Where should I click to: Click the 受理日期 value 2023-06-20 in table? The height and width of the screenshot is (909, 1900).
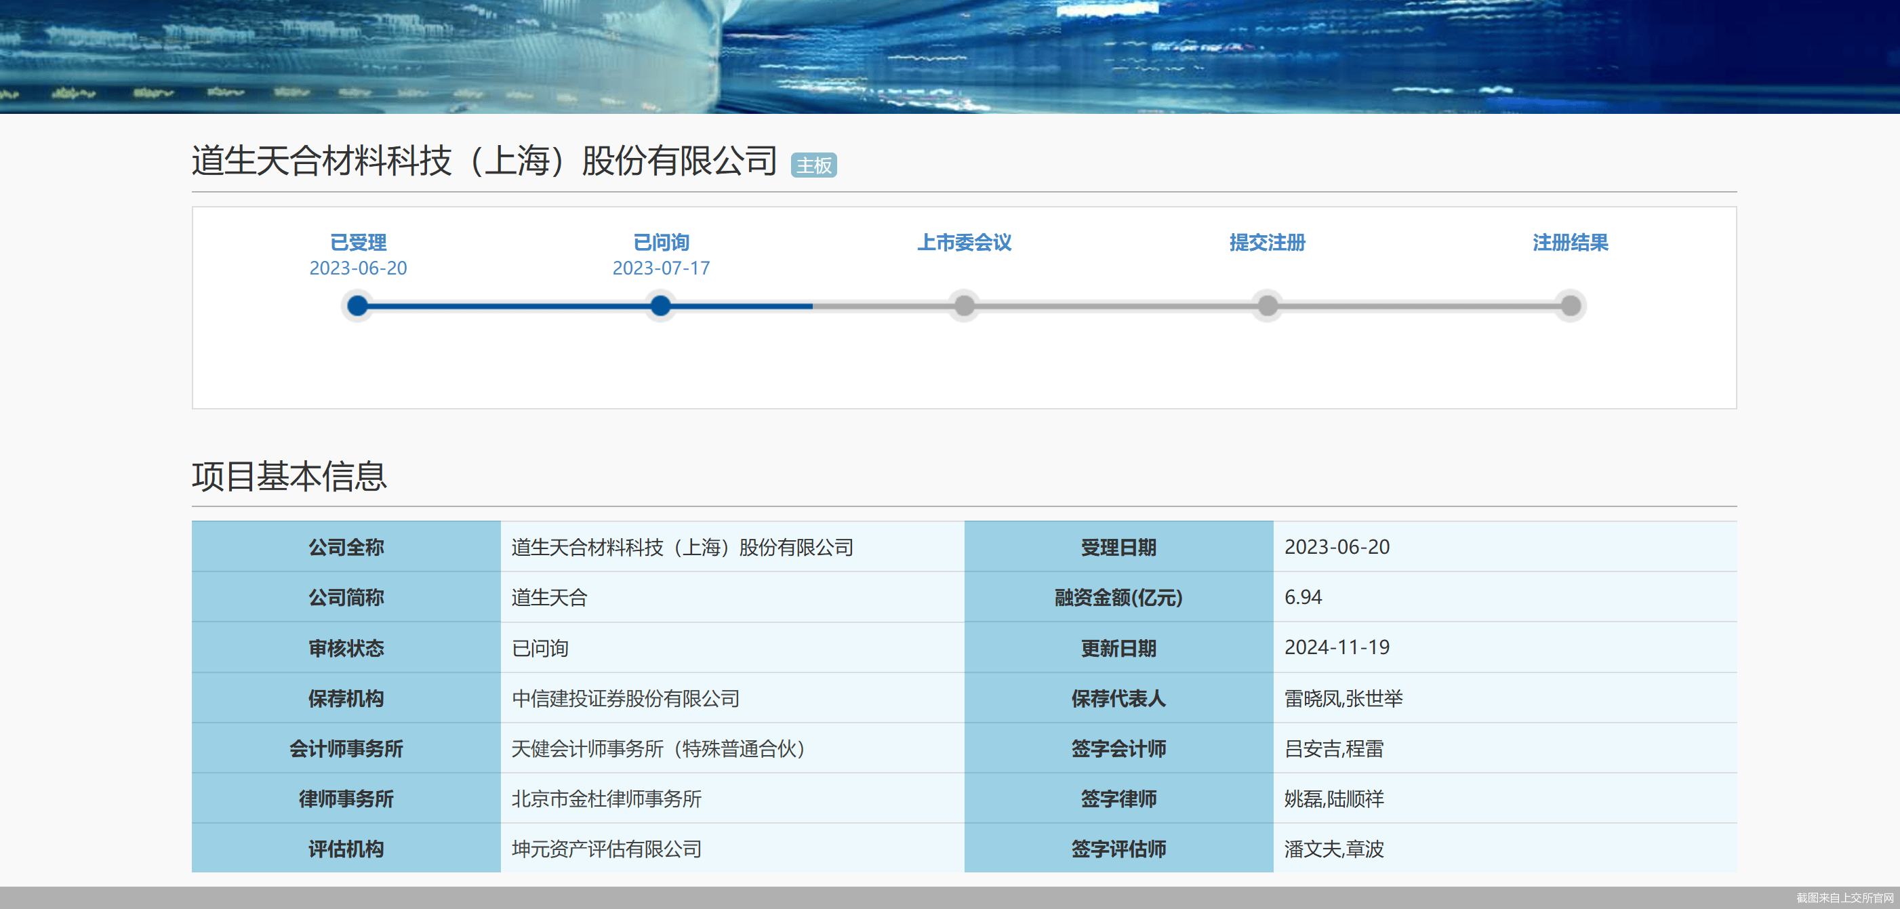coord(1337,547)
